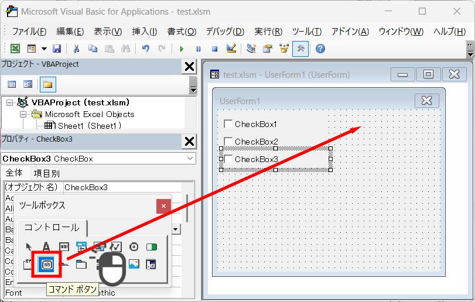Image resolution: width=475 pixels, height=302 pixels.
Task: Open the toolbar overflow options arrow
Action: coord(470,50)
